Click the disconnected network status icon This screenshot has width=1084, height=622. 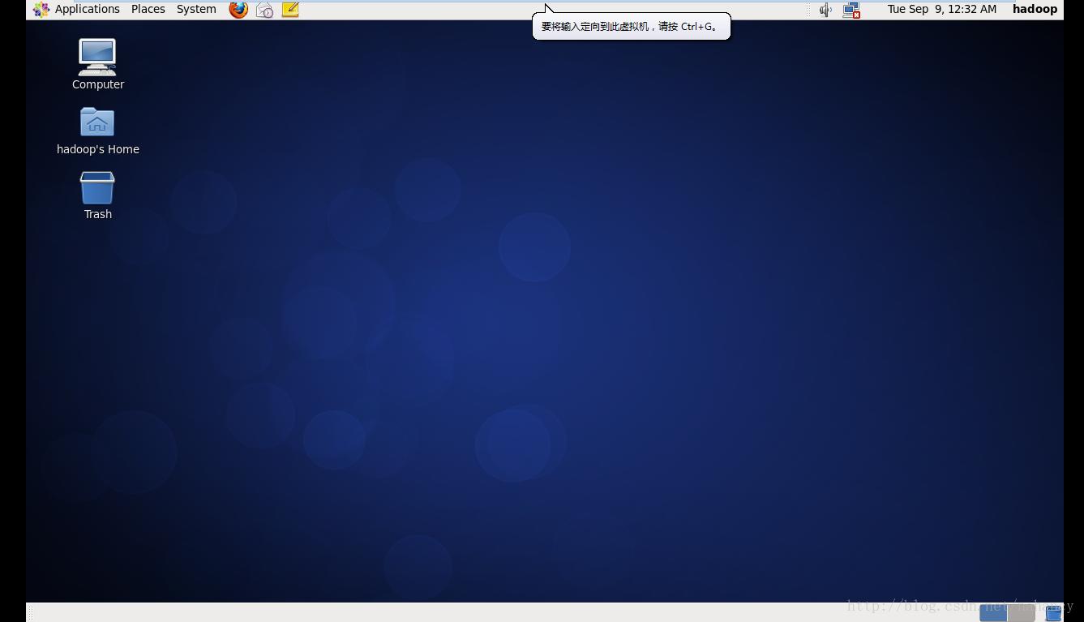(x=850, y=10)
